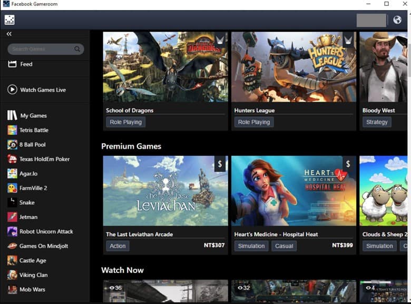Launch Robot Unicorn Attack icon

pos(12,231)
